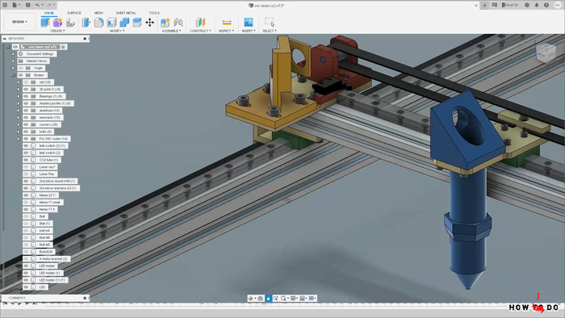The width and height of the screenshot is (565, 318).
Task: Click the window Select tool icon
Action: [x=269, y=22]
